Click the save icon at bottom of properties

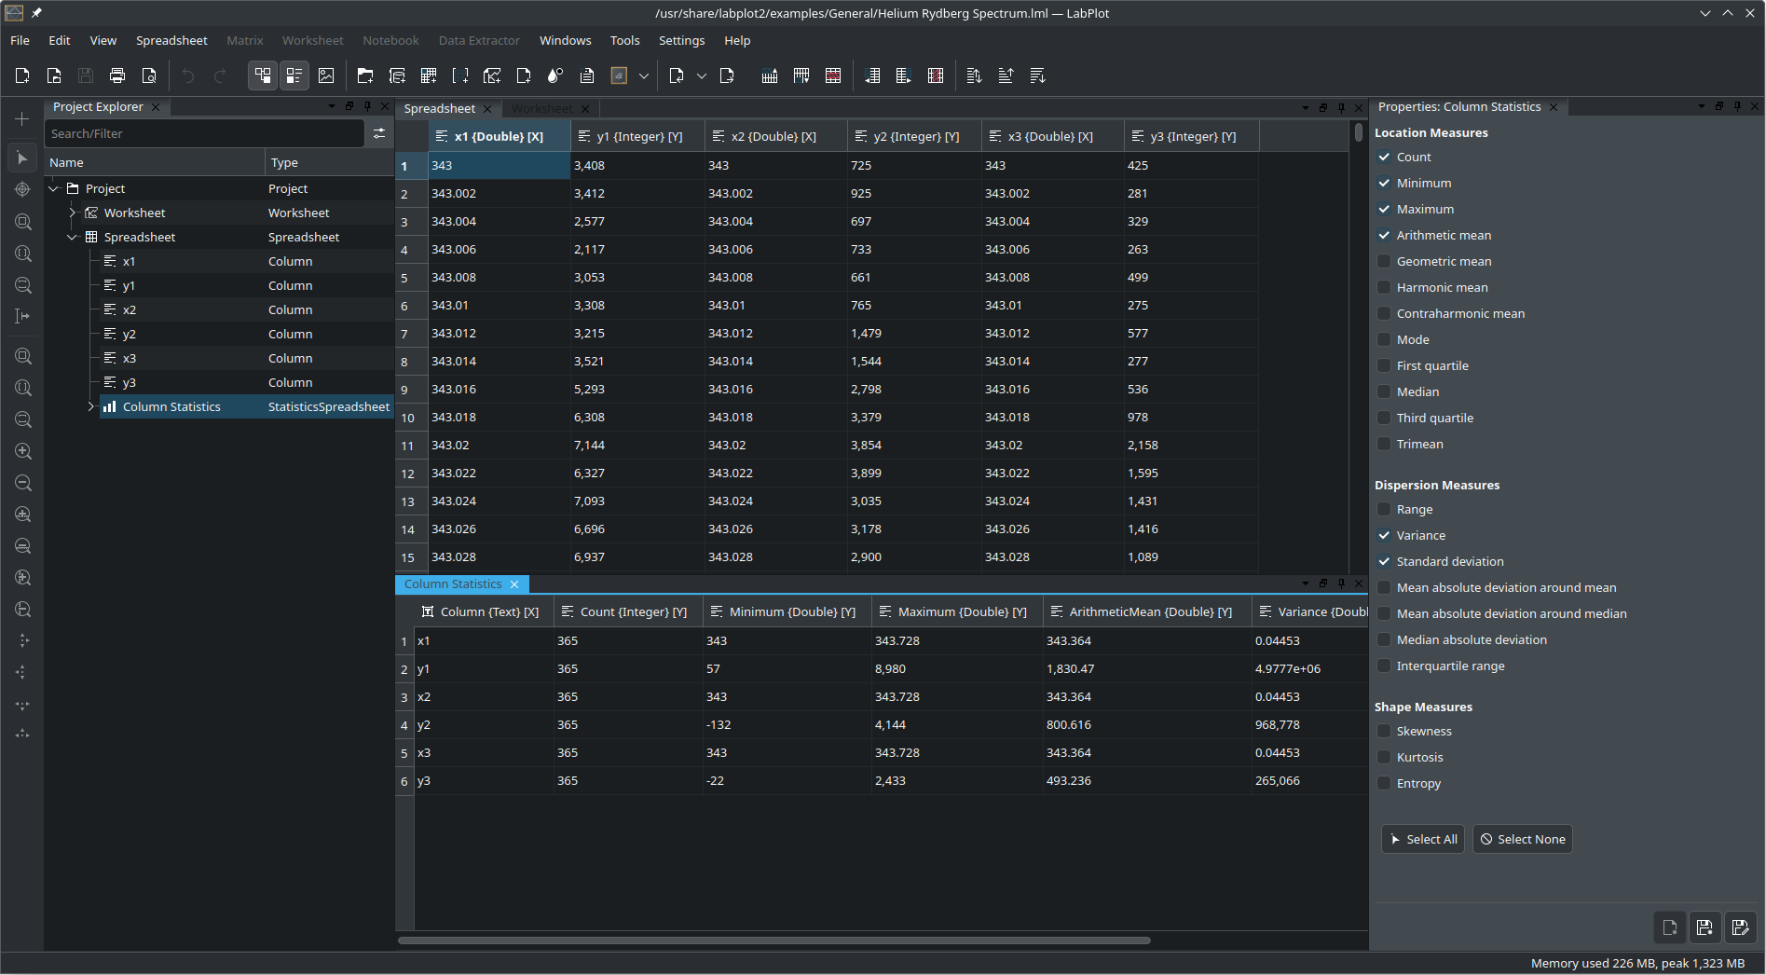[1704, 927]
